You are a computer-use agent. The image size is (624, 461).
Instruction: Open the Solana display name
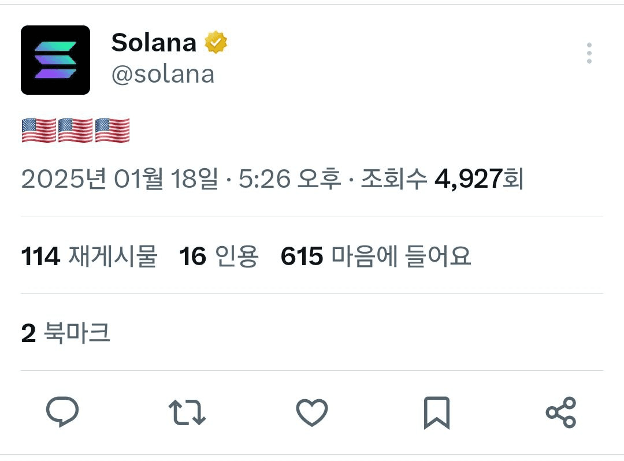(x=154, y=42)
